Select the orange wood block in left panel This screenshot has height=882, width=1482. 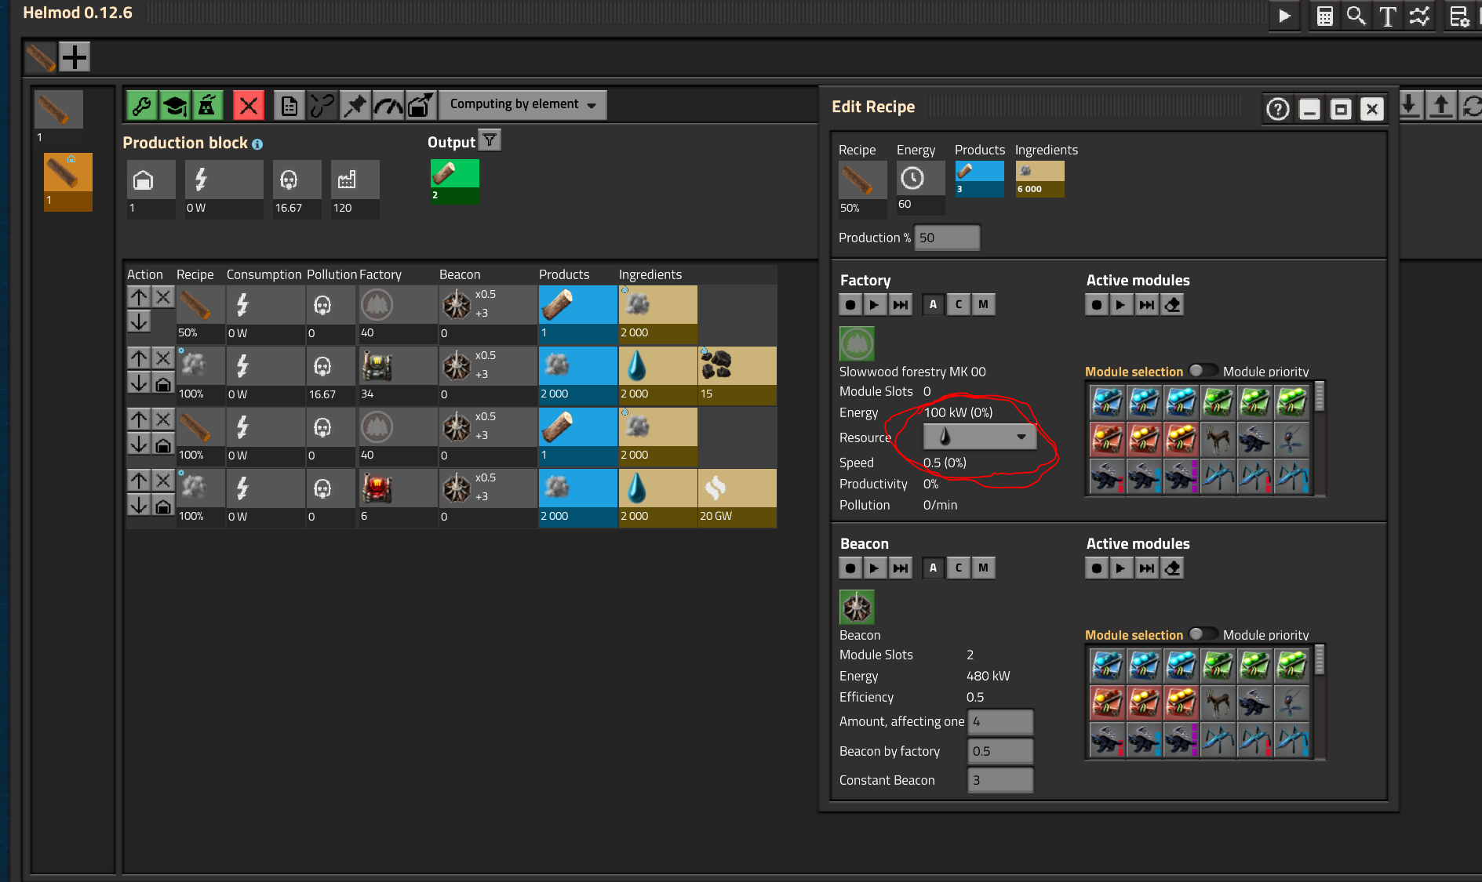[68, 182]
